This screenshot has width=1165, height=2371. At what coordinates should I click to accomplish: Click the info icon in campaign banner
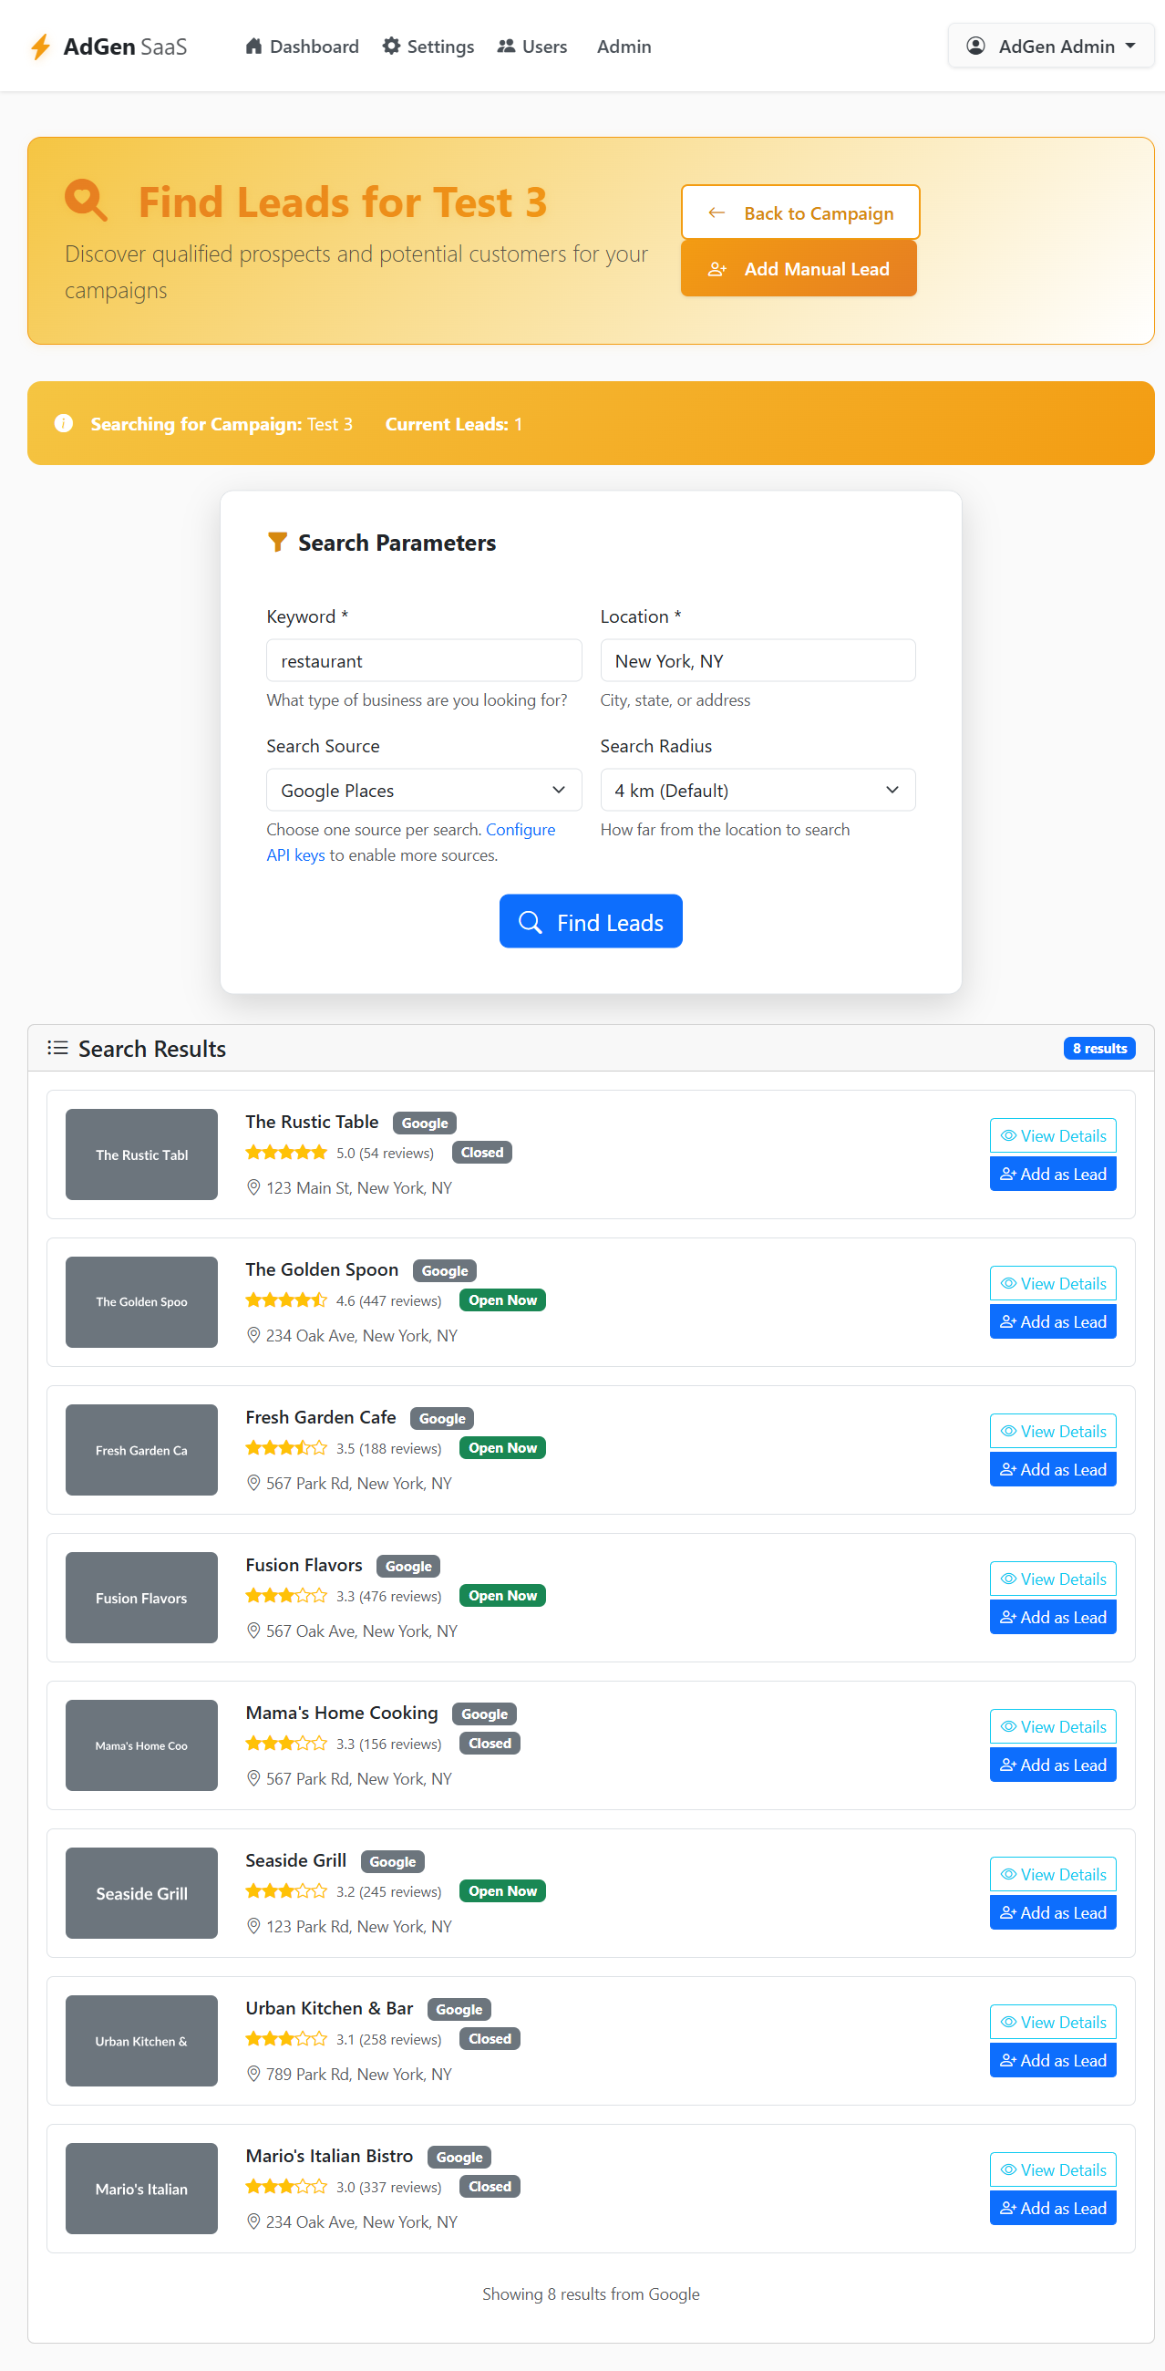pos(64,422)
